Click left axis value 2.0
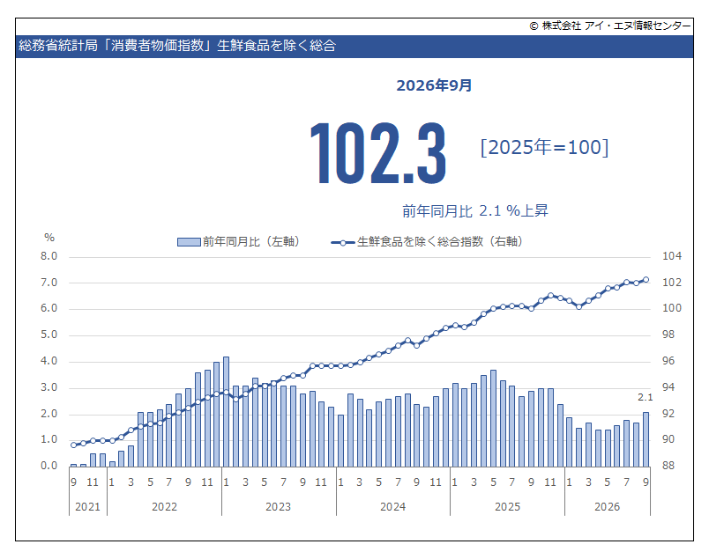The width and height of the screenshot is (709, 559). pos(49,414)
